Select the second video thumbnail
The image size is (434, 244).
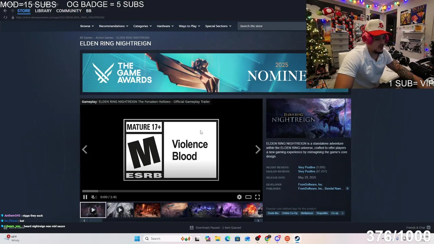click(x=120, y=210)
